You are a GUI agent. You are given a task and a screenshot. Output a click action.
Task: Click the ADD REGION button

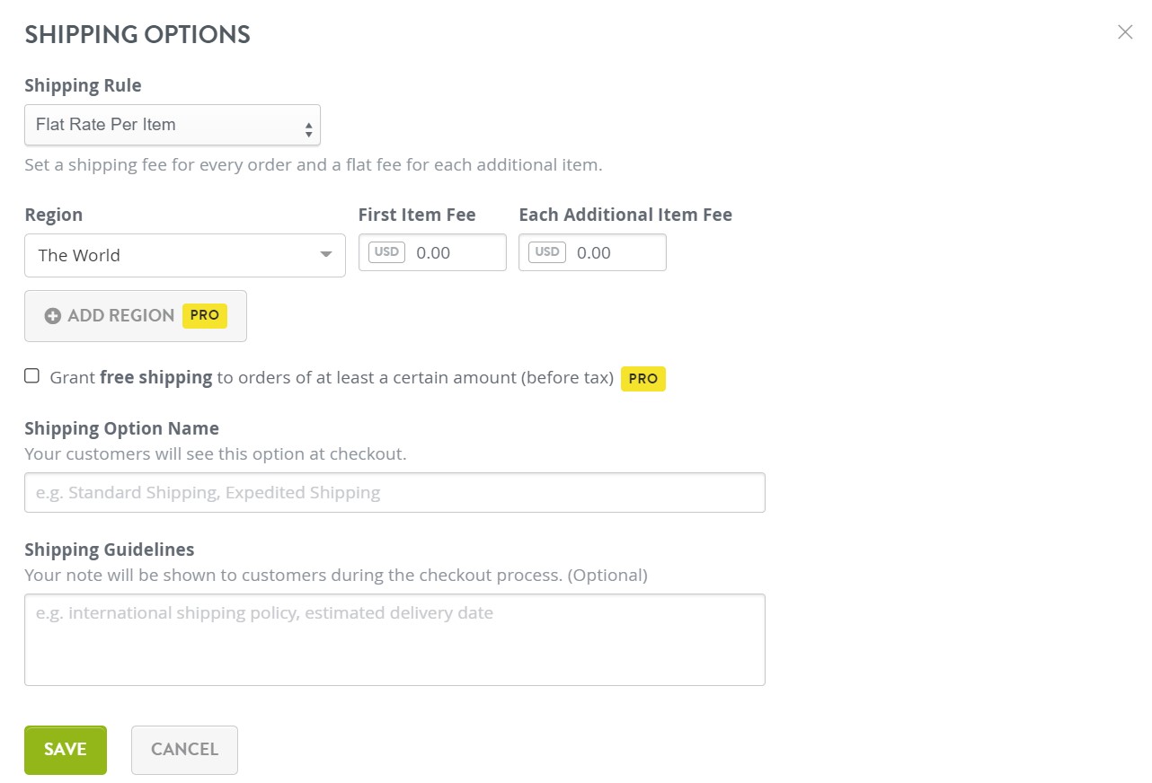click(135, 315)
